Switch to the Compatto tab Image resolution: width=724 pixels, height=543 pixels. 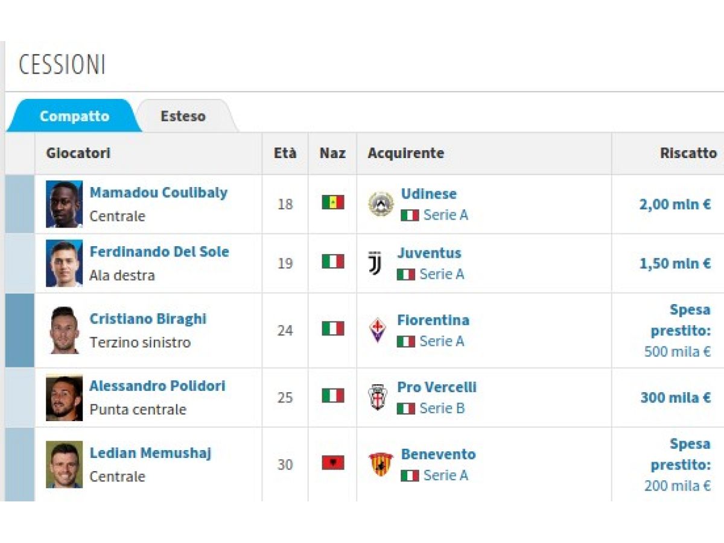74,116
